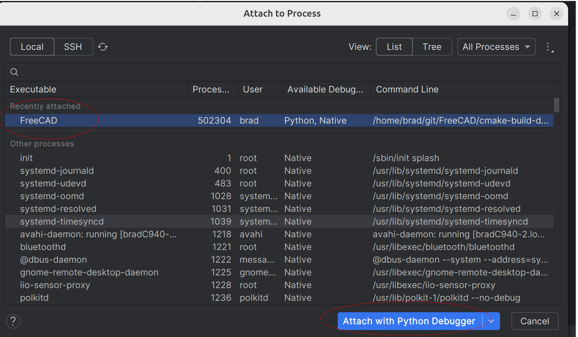578x337 pixels.
Task: Select List view mode
Action: [394, 47]
